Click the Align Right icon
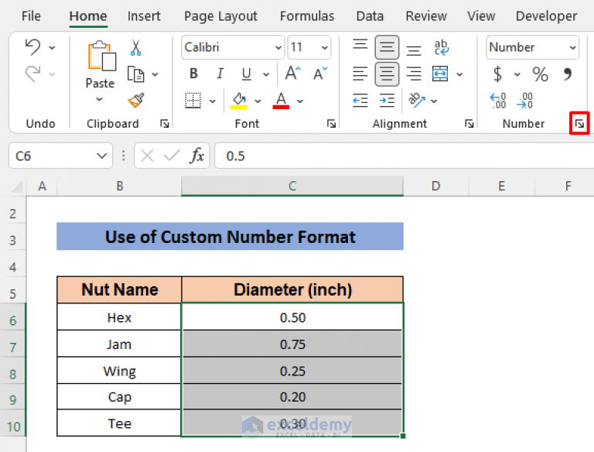 click(x=414, y=74)
